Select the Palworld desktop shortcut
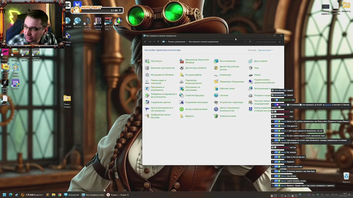This screenshot has height=198, width=353. point(77,23)
